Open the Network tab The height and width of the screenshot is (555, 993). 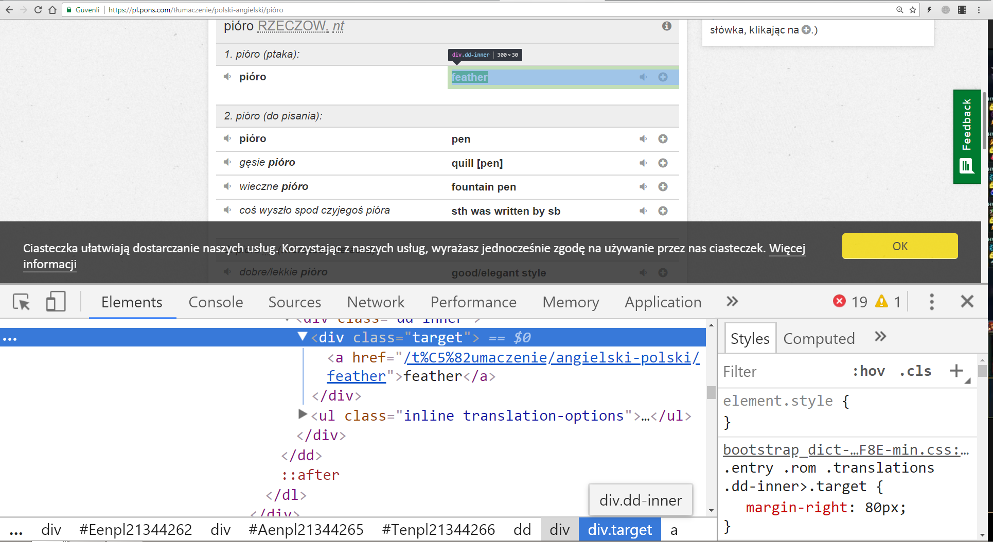click(376, 302)
